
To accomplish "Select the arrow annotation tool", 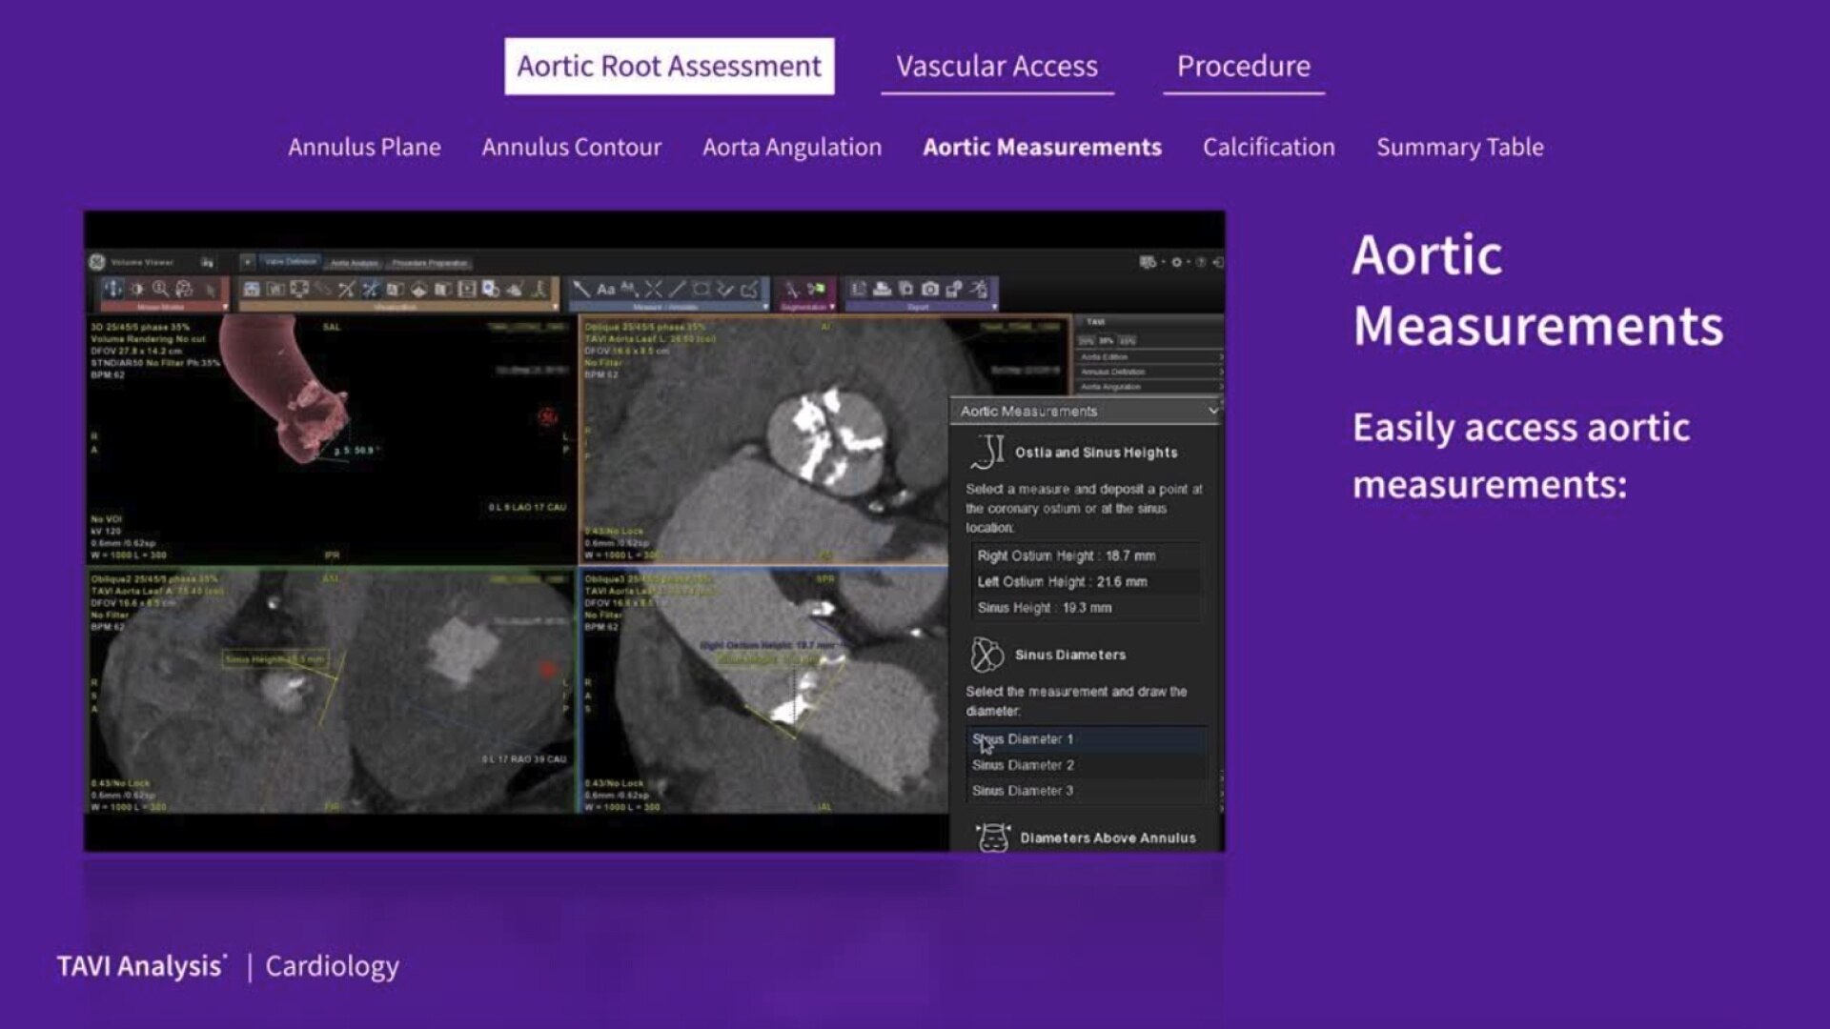I will pyautogui.click(x=581, y=289).
